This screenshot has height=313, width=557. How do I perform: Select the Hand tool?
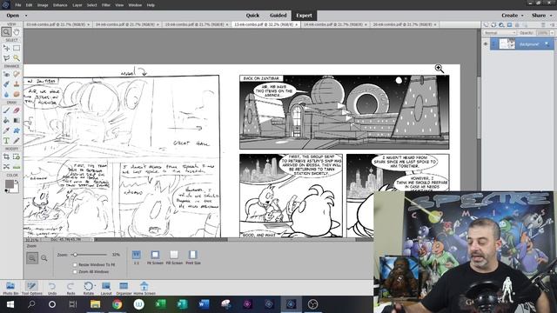[17, 32]
